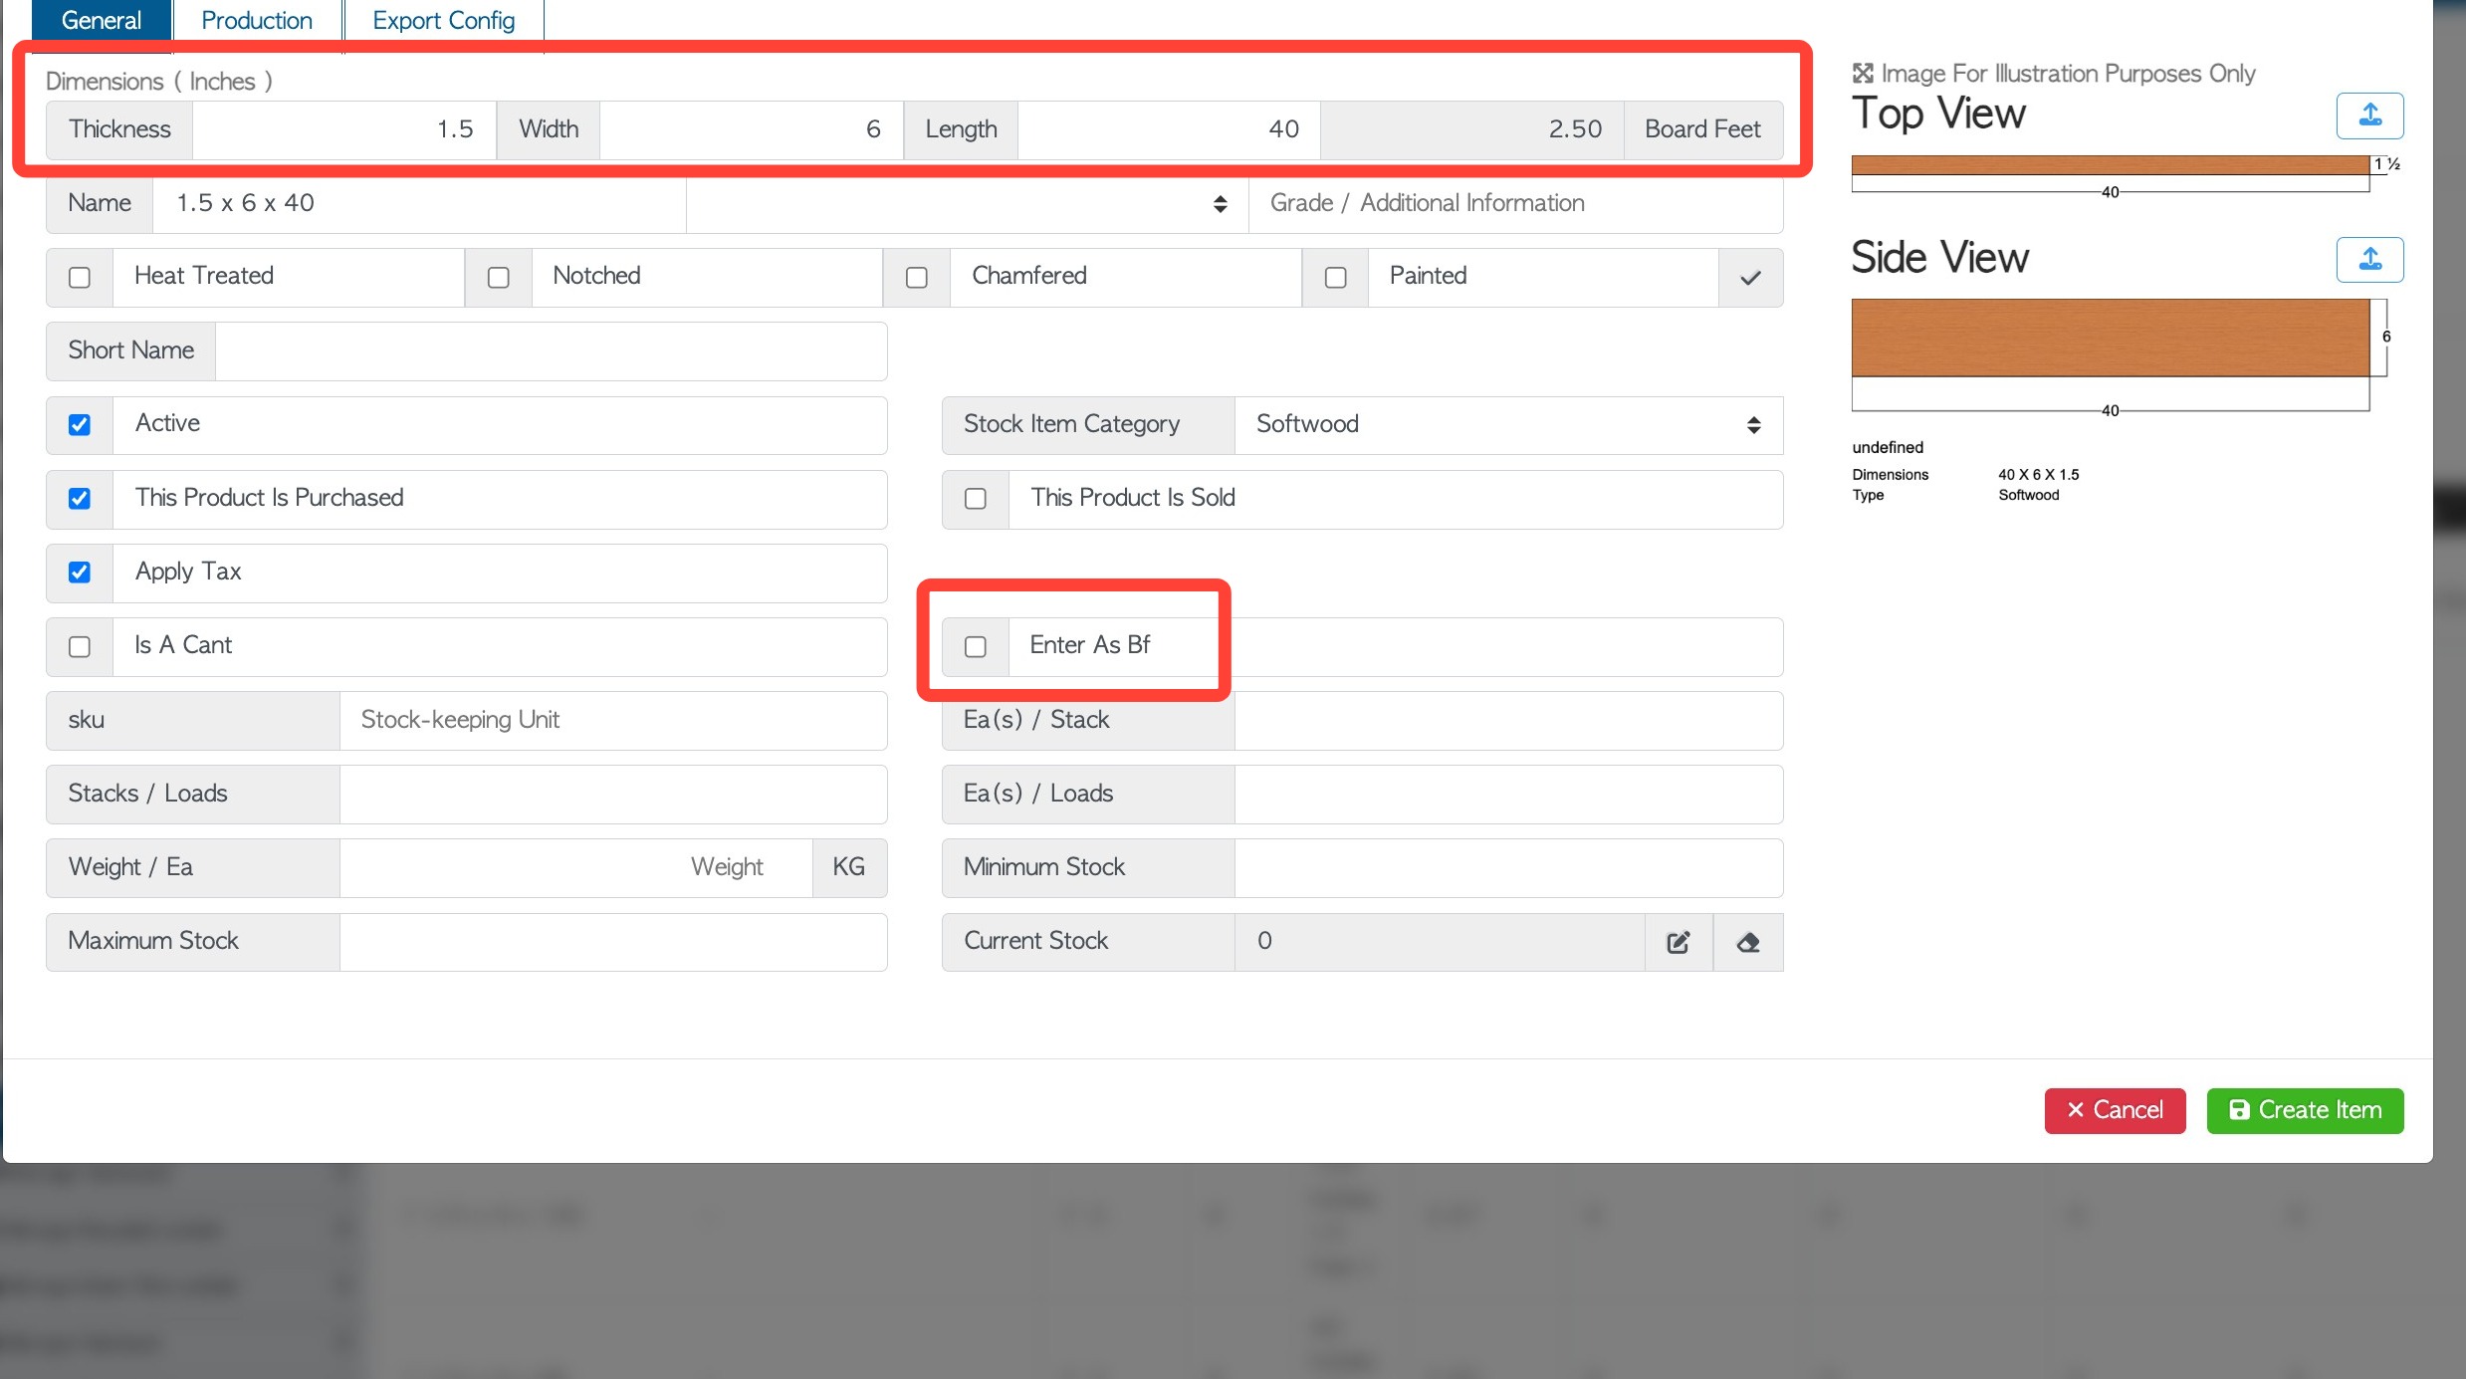Open the Export Config tab
Image resolution: width=2466 pixels, height=1379 pixels.
coord(443,21)
